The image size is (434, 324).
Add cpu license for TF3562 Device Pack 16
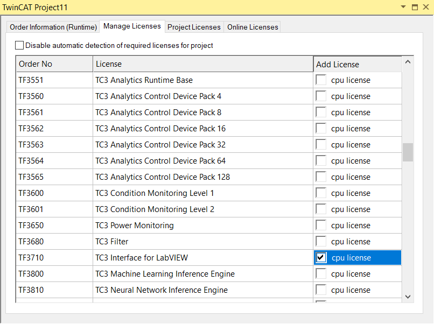(x=321, y=129)
